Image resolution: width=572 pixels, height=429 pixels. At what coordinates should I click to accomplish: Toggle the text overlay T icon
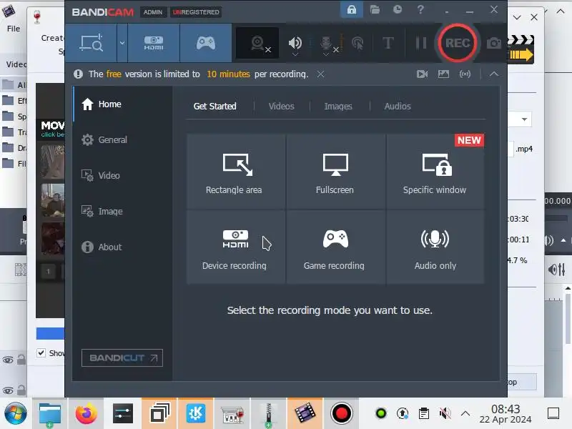pyautogui.click(x=388, y=43)
